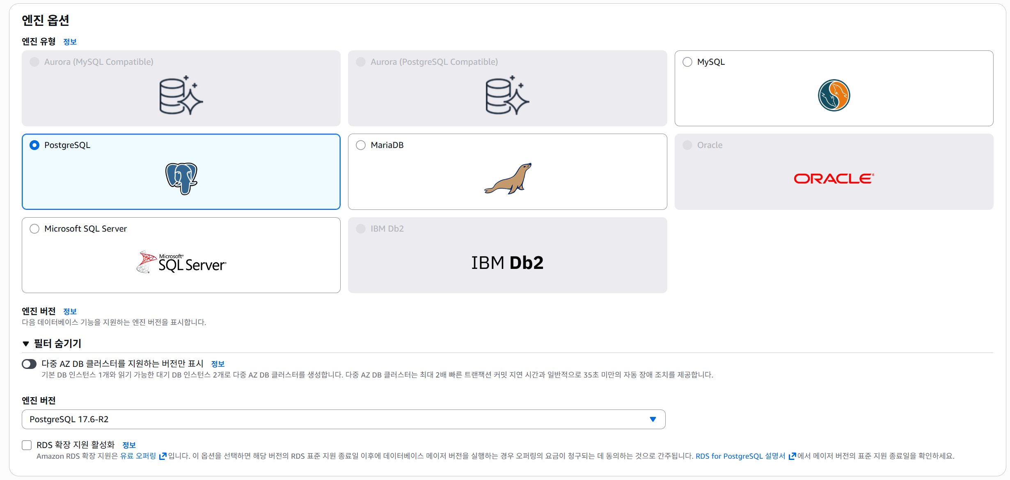Open the 유료 오퍼링 external link
This screenshot has height=480, width=1010.
(138, 456)
